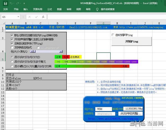Select 显示最近50次批量测试 radio button
The height and width of the screenshot is (130, 166).
pyautogui.click(x=12, y=66)
